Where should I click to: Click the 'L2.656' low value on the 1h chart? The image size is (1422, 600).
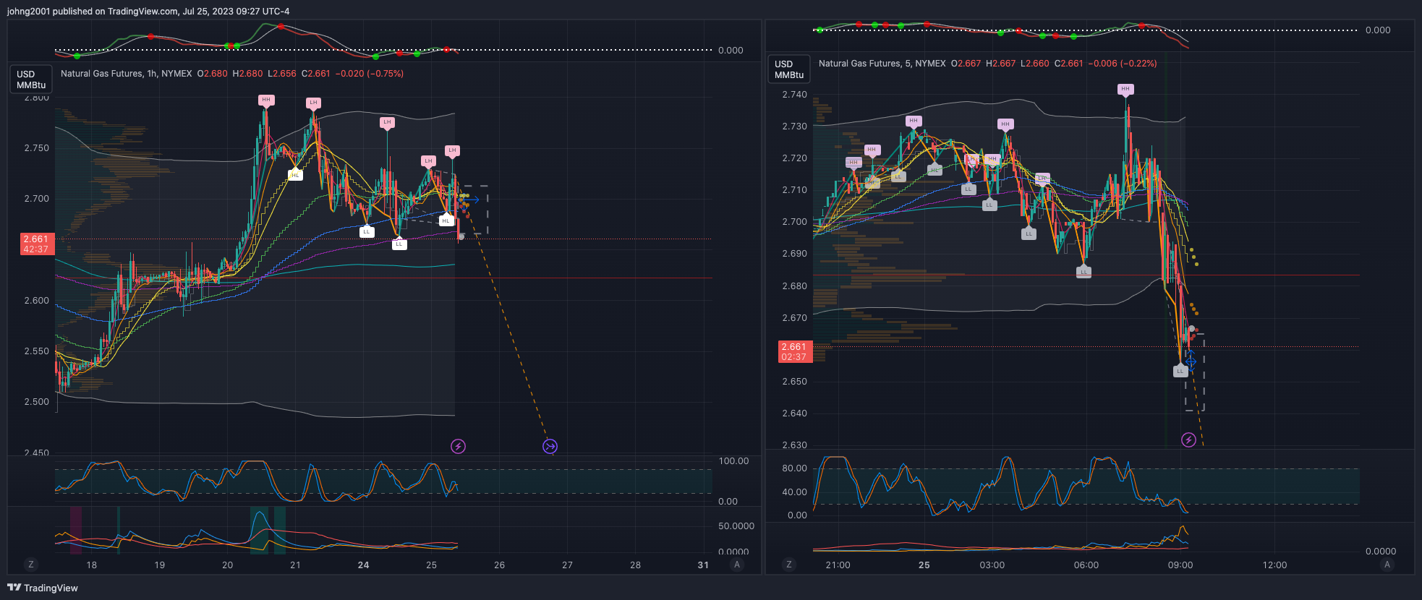[282, 74]
